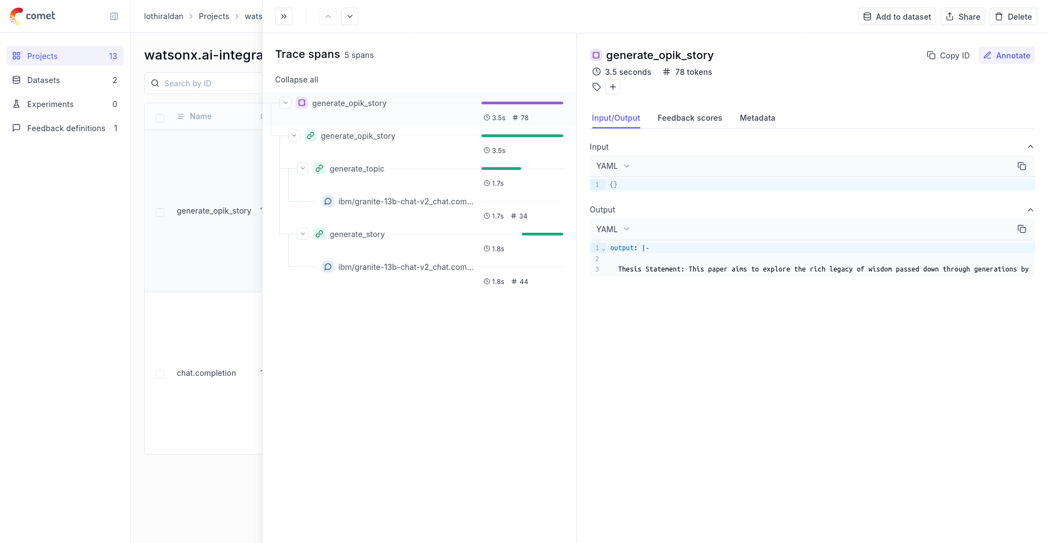Go to next trace with down arrow

point(350,16)
